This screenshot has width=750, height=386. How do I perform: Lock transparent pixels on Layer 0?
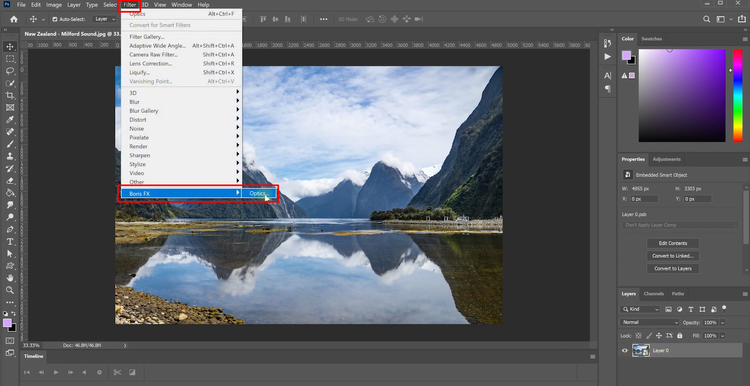[640, 335]
